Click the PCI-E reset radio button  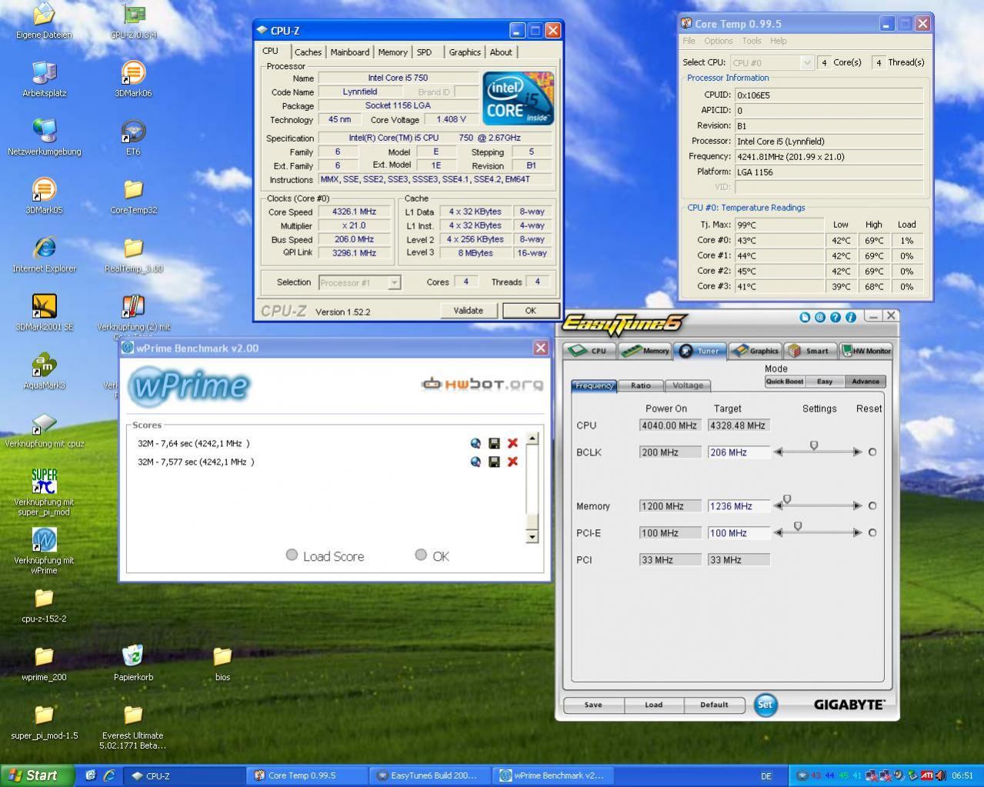coord(872,532)
